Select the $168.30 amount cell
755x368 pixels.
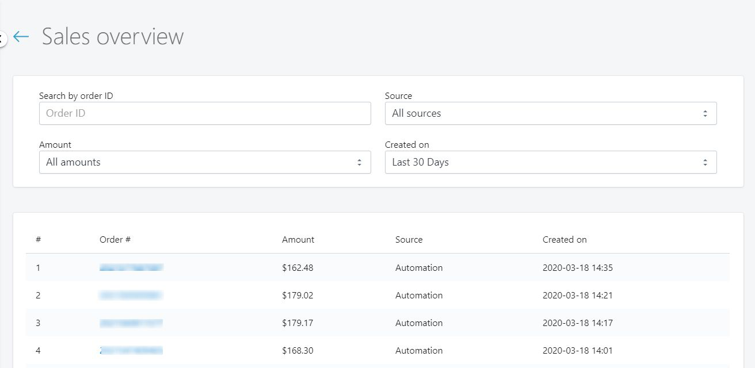coord(298,351)
